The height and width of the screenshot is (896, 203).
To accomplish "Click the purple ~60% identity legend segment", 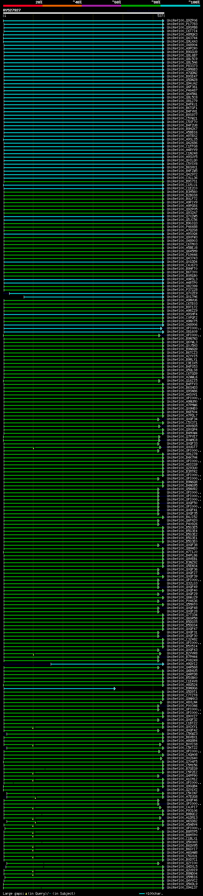I will point(101,6).
